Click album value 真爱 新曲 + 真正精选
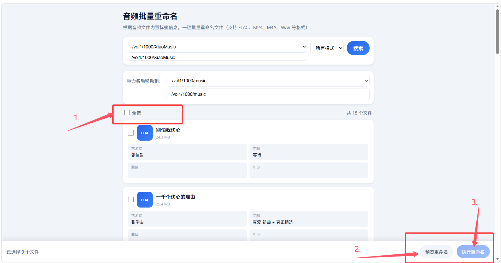Image resolution: width=501 pixels, height=263 pixels. tap(273, 222)
